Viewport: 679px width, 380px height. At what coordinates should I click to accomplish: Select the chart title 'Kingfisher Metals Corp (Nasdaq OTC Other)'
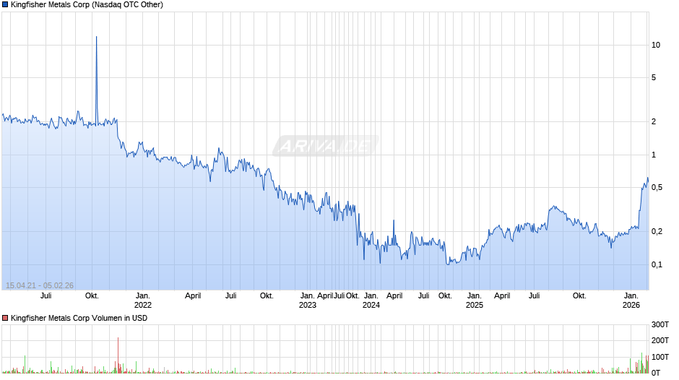pyautogui.click(x=87, y=5)
